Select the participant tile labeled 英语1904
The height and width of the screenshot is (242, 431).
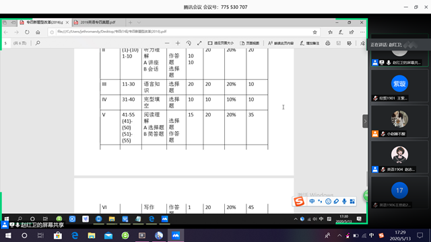pos(399,157)
